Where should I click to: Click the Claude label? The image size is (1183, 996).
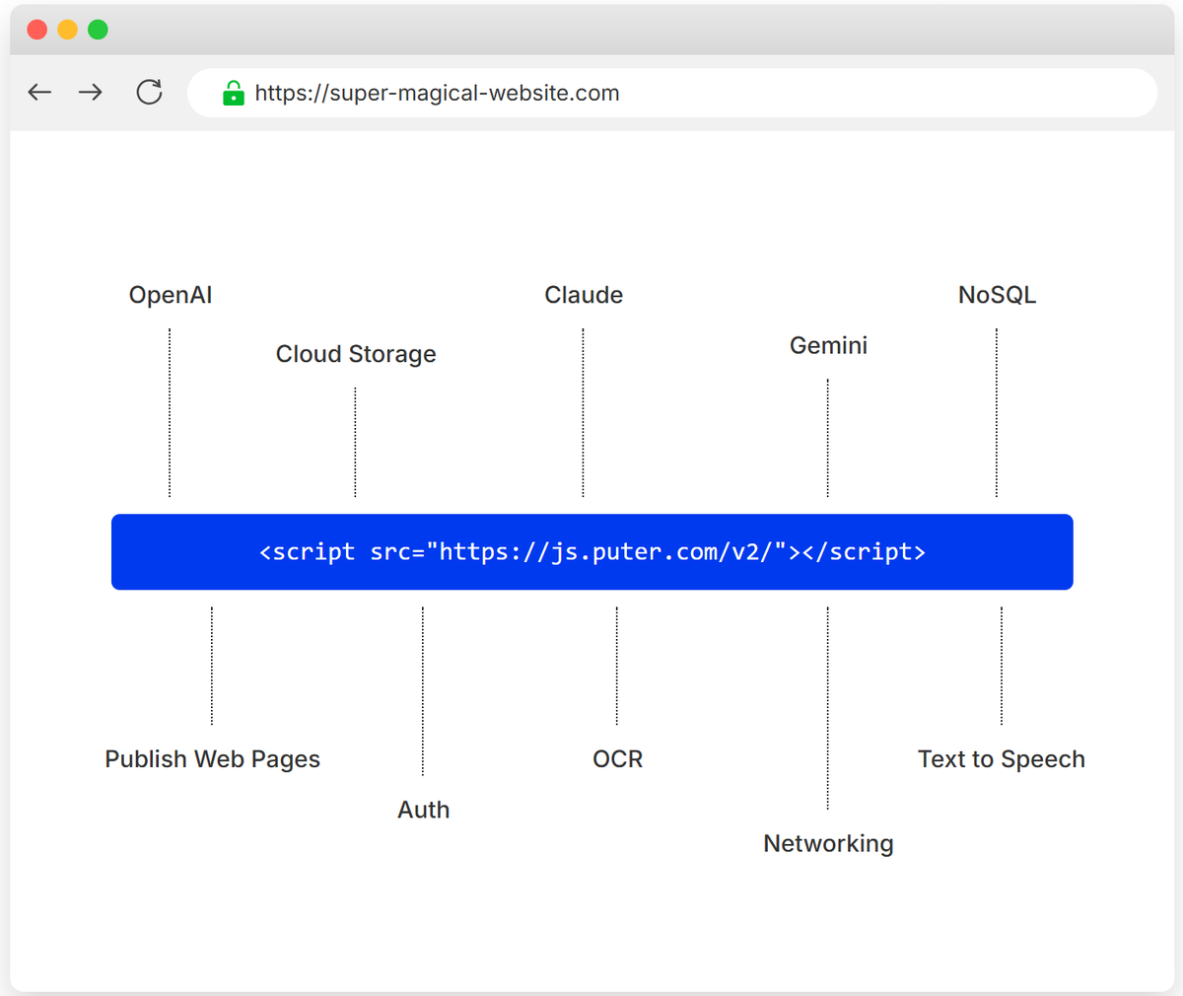click(x=584, y=295)
